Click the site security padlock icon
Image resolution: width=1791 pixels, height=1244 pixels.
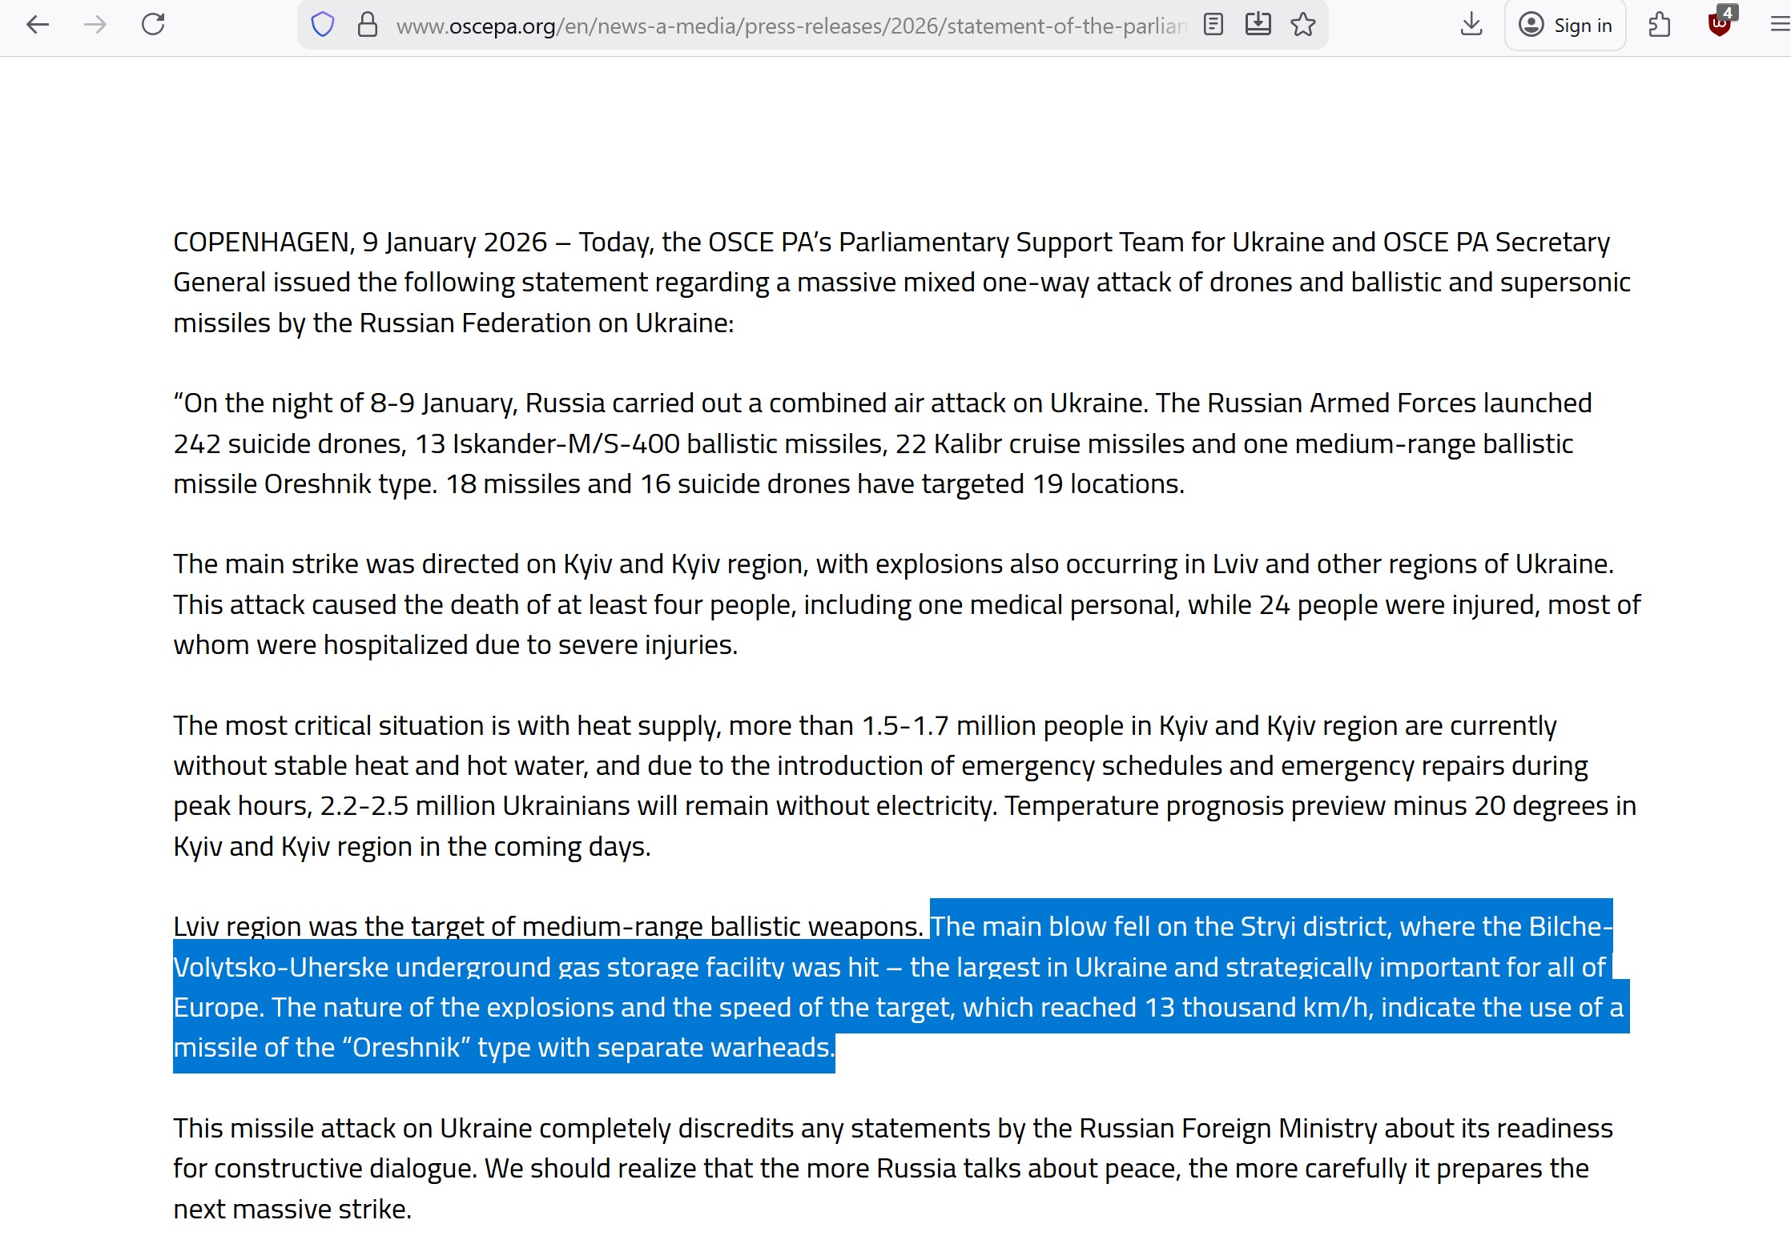(x=367, y=25)
